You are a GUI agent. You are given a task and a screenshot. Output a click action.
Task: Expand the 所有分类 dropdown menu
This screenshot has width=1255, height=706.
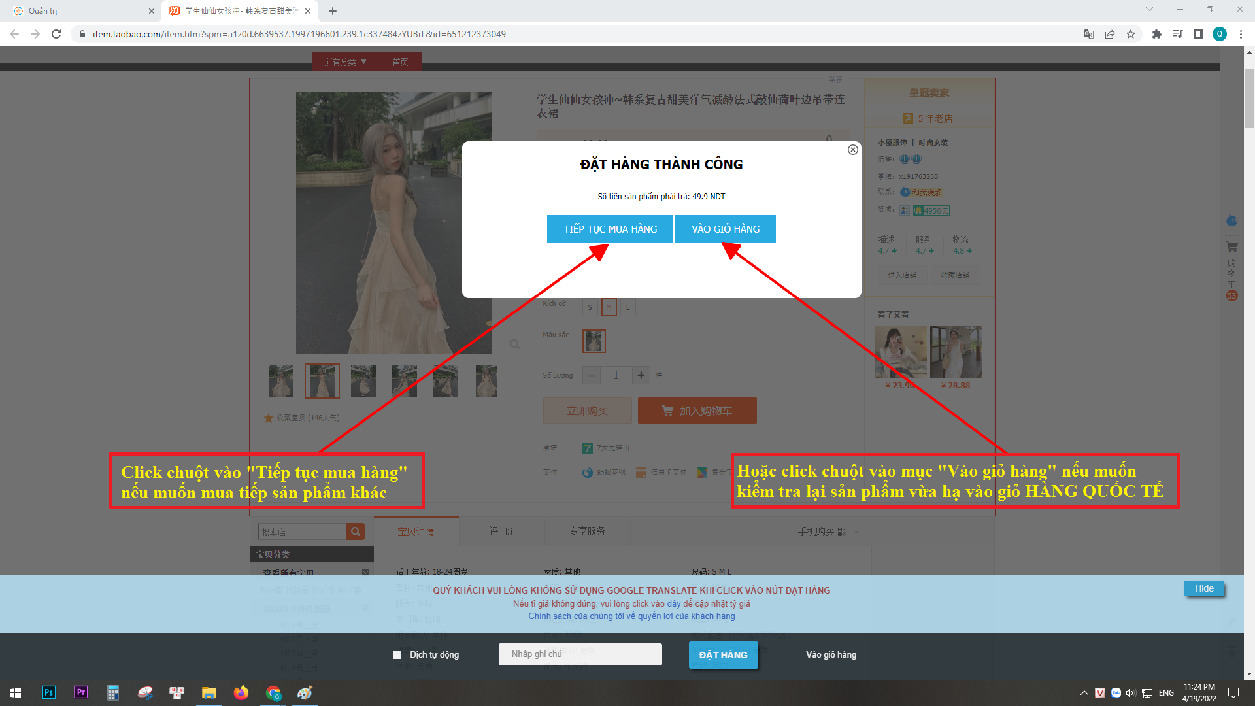[346, 61]
